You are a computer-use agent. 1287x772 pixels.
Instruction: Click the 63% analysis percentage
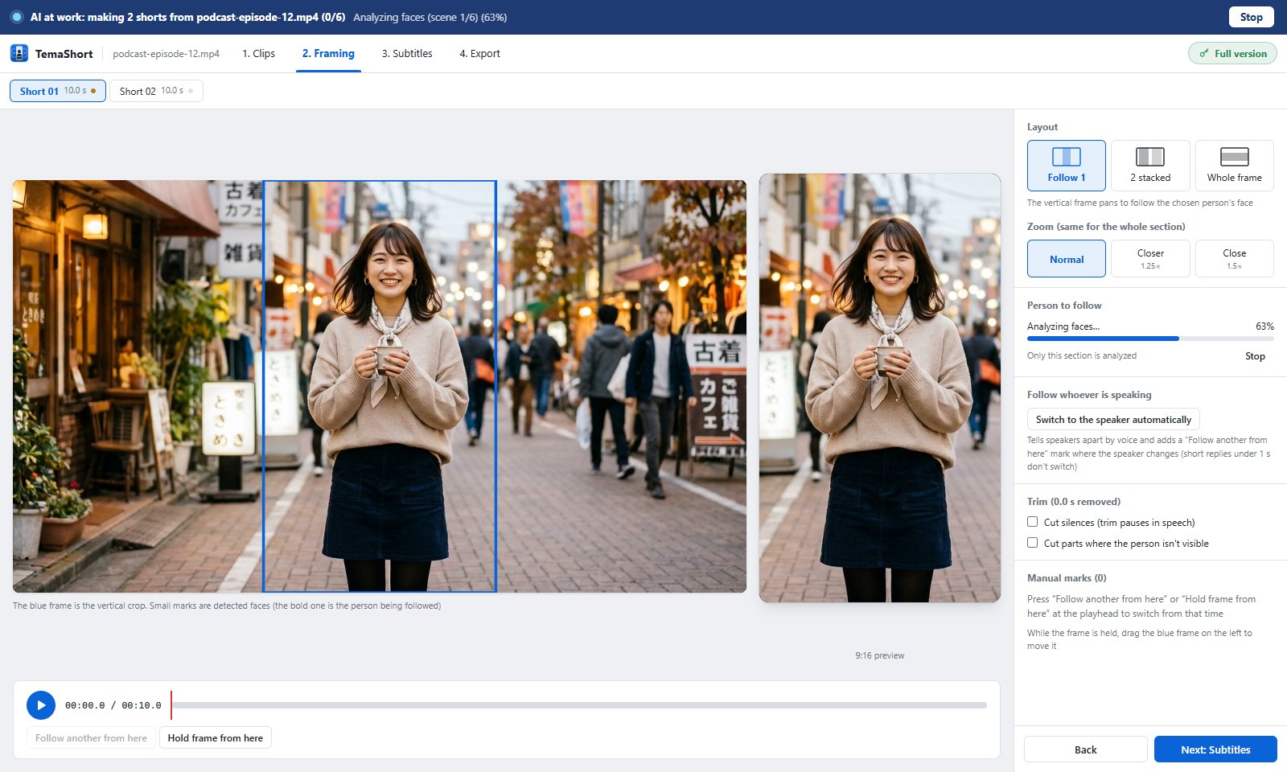coord(1264,326)
